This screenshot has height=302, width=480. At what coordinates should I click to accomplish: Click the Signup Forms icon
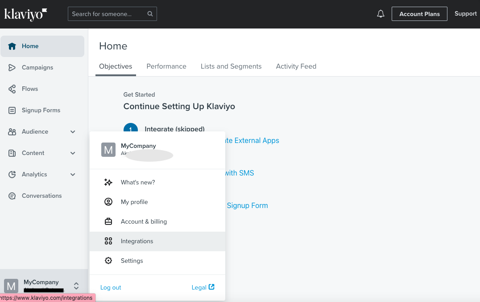(x=12, y=110)
